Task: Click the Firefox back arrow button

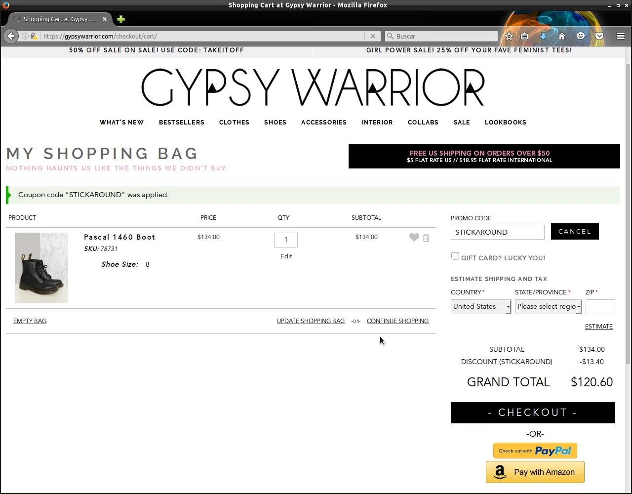Action: [11, 36]
